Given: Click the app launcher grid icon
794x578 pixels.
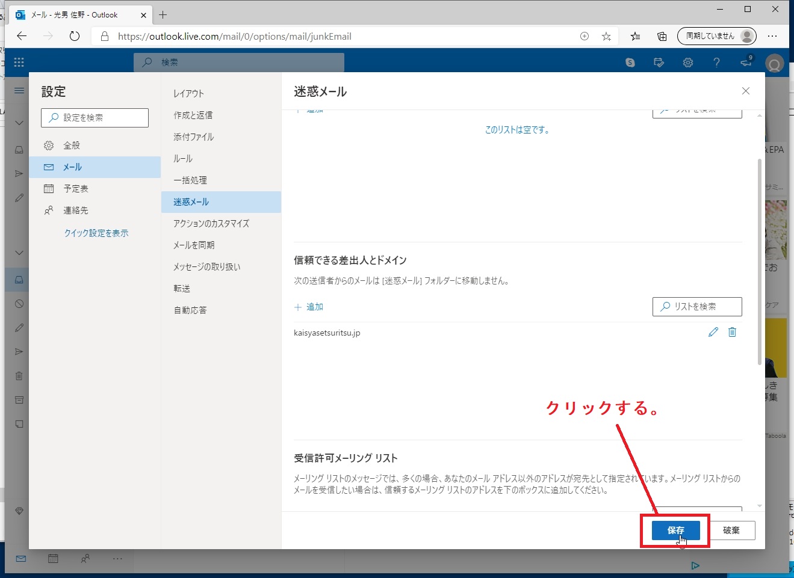Looking at the screenshot, I should tap(18, 62).
